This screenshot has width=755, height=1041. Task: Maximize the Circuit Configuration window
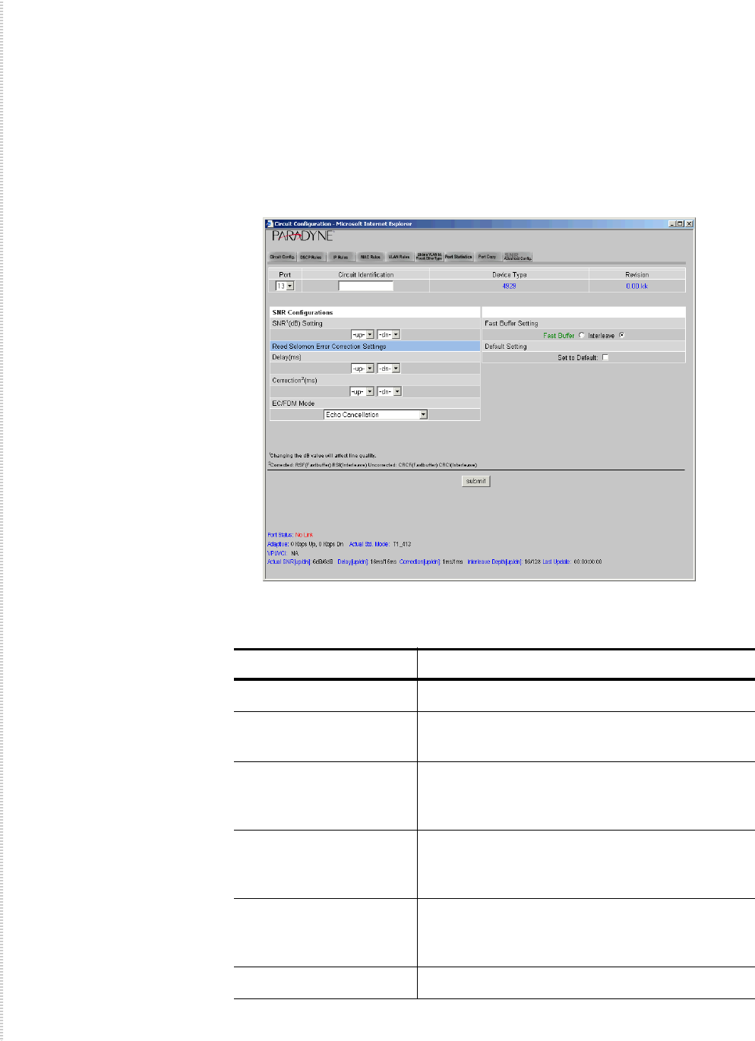coord(681,224)
